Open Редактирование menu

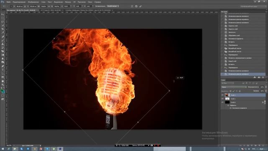(19, 2)
